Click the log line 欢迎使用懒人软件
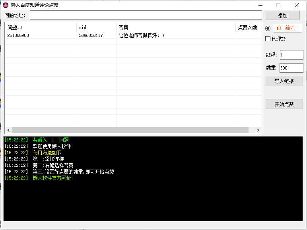This screenshot has width=307, height=230. [38, 146]
